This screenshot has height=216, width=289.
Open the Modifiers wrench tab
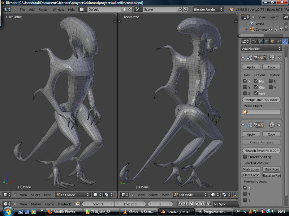coord(285,41)
